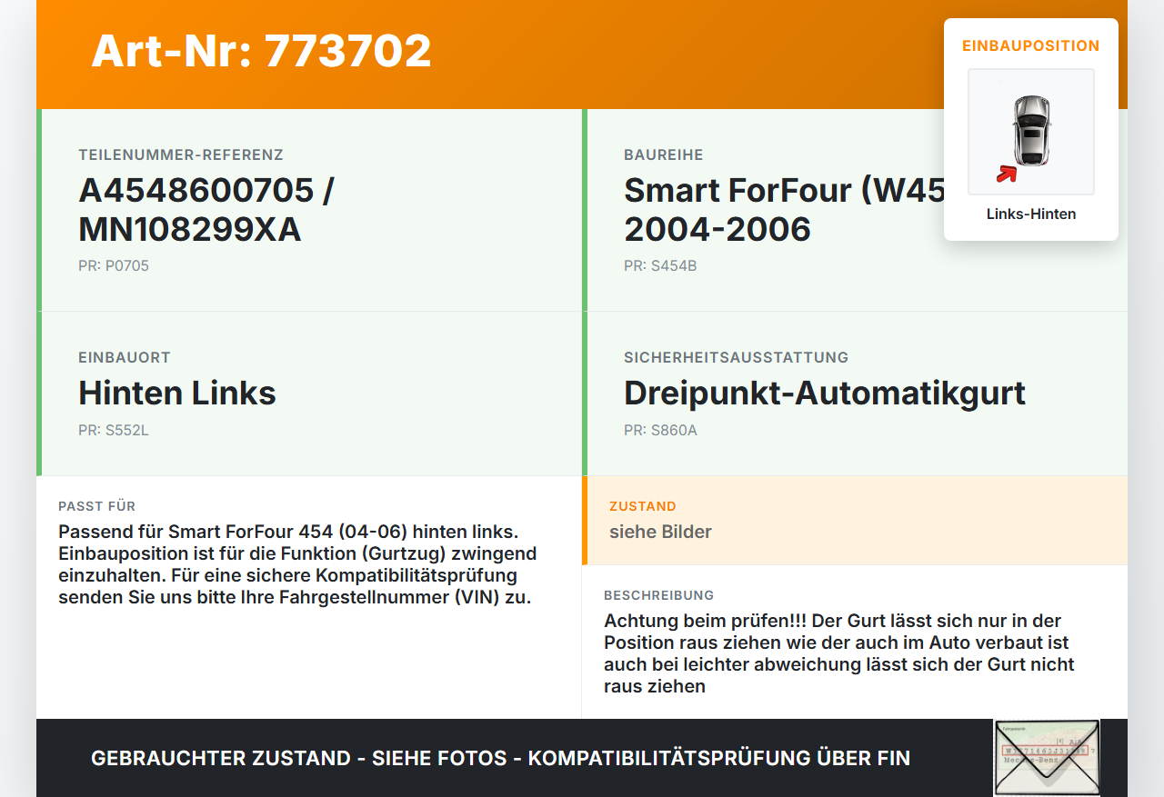Open the VIN document thumbnail in footer

[x=1047, y=758]
